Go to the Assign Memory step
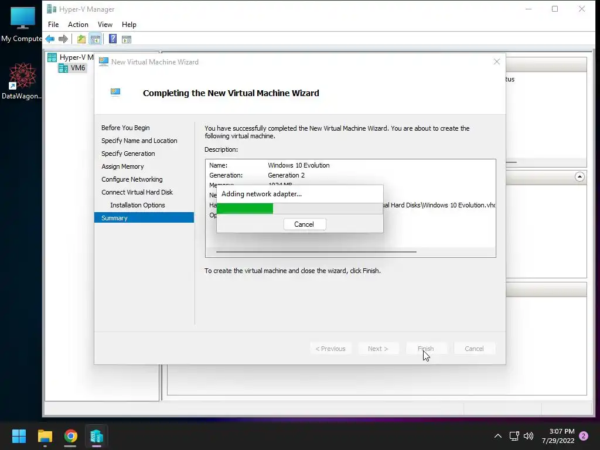The height and width of the screenshot is (450, 600). click(122, 166)
